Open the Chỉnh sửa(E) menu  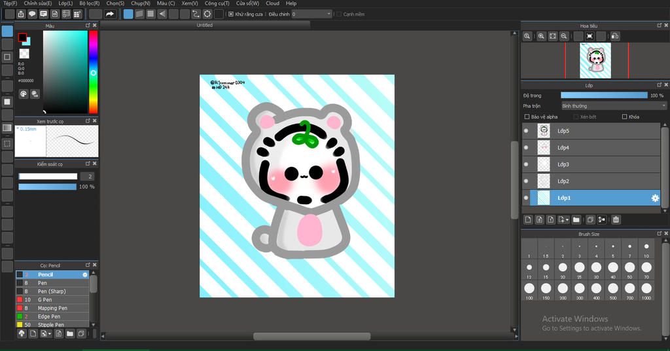point(37,3)
